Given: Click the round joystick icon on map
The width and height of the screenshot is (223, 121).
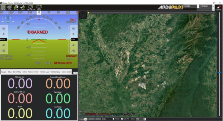Looking at the screenshot, I should pyautogui.click(x=83, y=15).
